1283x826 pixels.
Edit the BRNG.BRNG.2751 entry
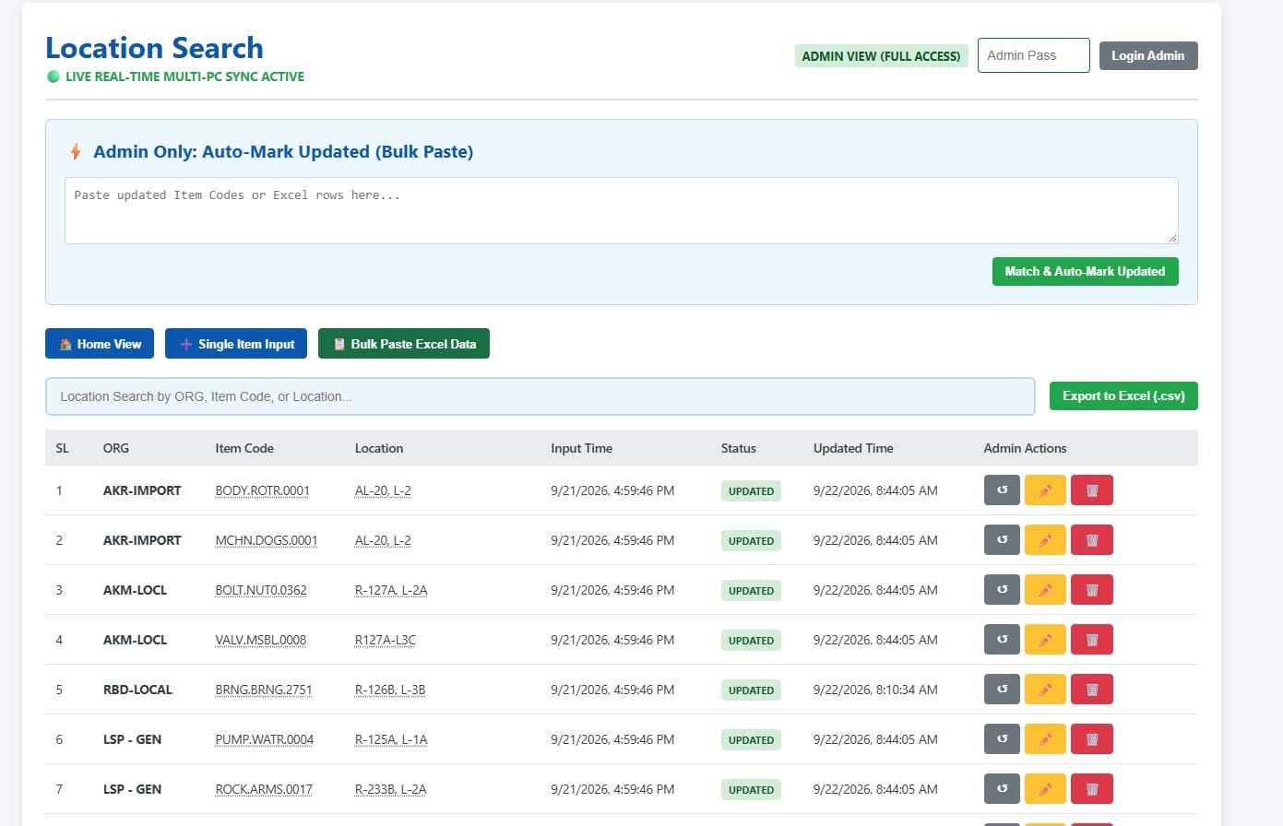1045,690
